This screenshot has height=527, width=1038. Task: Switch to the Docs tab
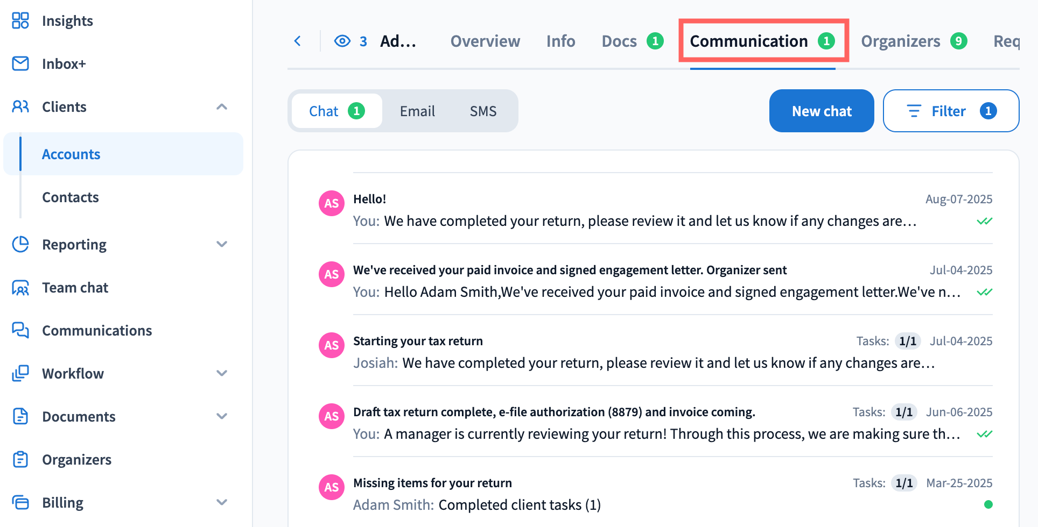(633, 41)
